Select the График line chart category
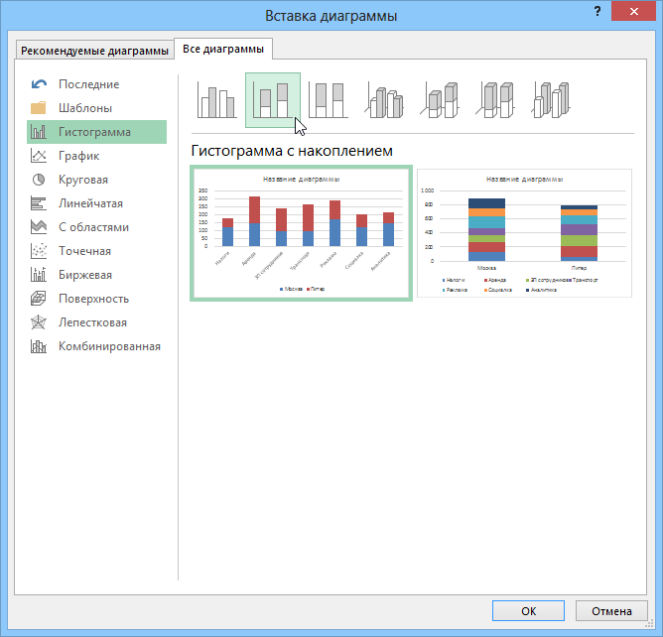Image resolution: width=663 pixels, height=637 pixels. 78,156
